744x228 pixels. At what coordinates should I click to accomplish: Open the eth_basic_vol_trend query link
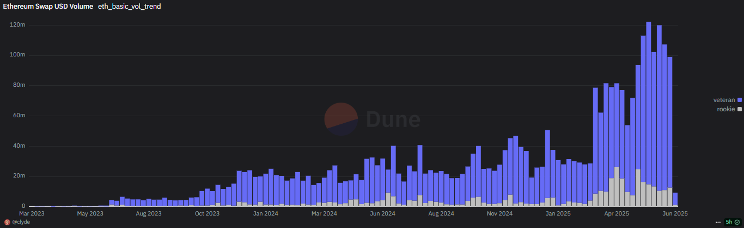[129, 7]
